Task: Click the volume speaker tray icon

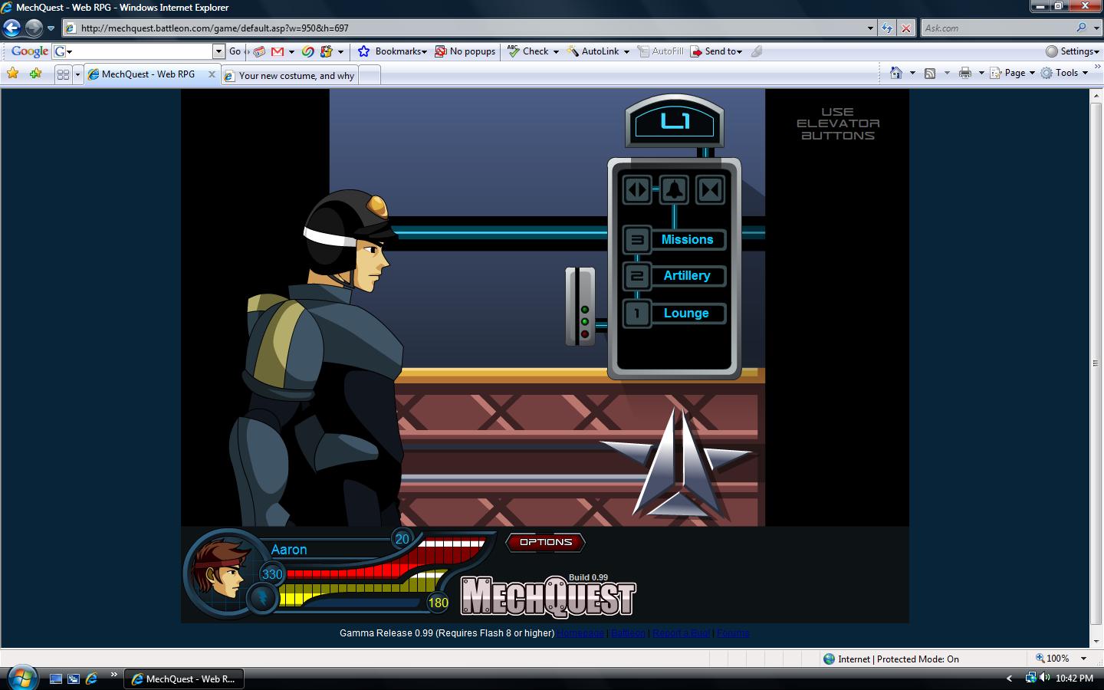Action: coord(1045,678)
